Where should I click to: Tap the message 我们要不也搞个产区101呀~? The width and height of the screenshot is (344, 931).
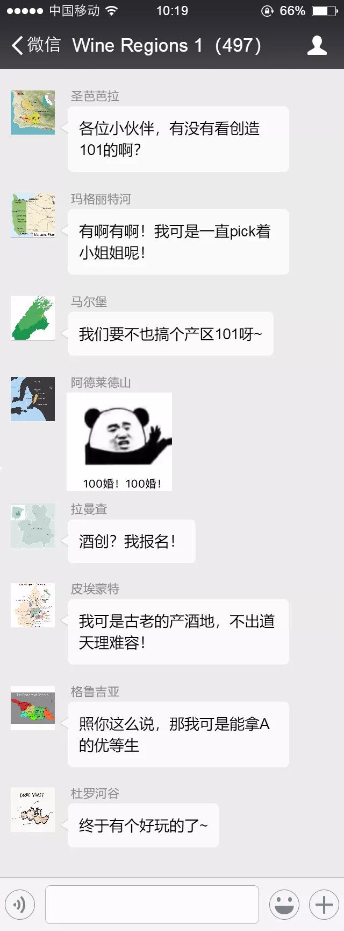(170, 334)
